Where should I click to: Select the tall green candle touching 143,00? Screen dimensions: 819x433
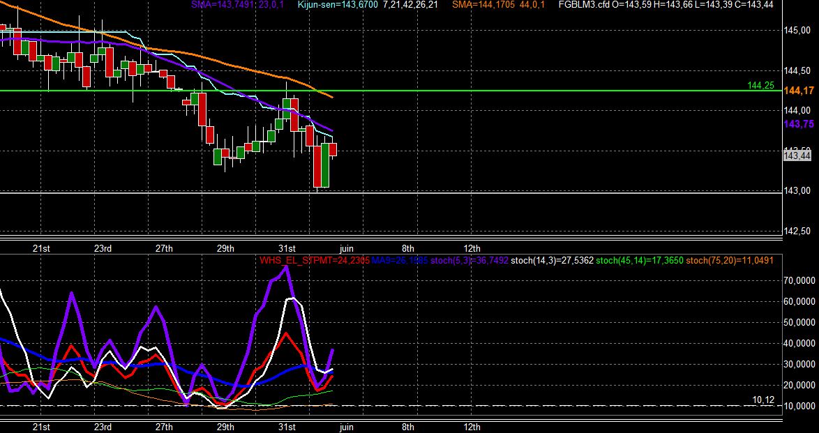coord(325,165)
